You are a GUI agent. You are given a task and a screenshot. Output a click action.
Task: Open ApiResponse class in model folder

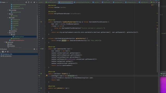click(16, 20)
